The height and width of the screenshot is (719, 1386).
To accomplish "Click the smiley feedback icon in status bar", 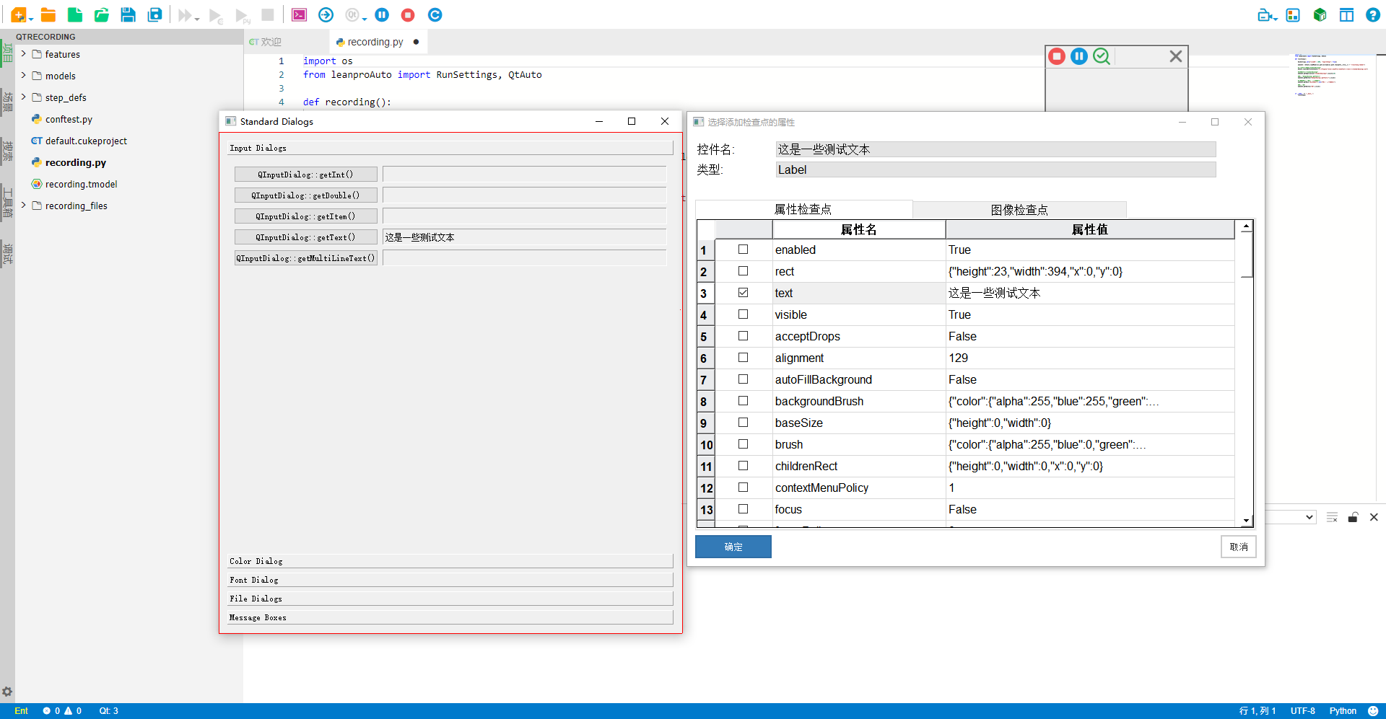I will click(x=1373, y=710).
